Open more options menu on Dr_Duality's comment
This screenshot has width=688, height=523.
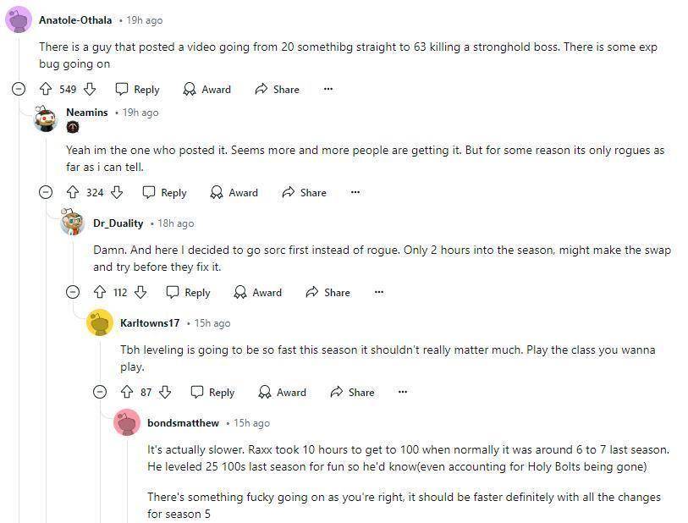(379, 292)
